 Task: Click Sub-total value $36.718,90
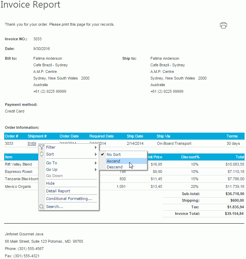click(235, 194)
